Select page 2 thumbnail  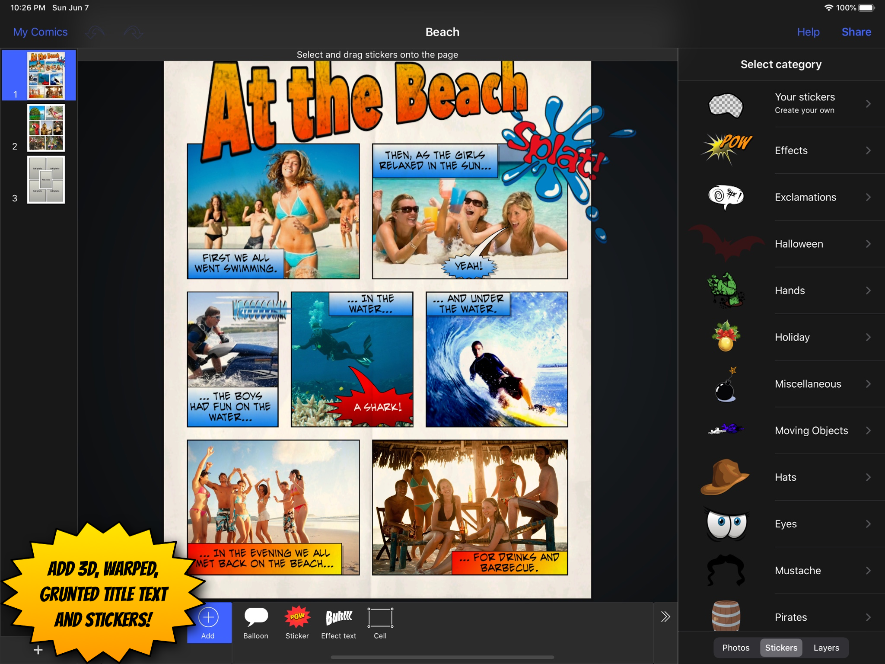[x=46, y=128]
